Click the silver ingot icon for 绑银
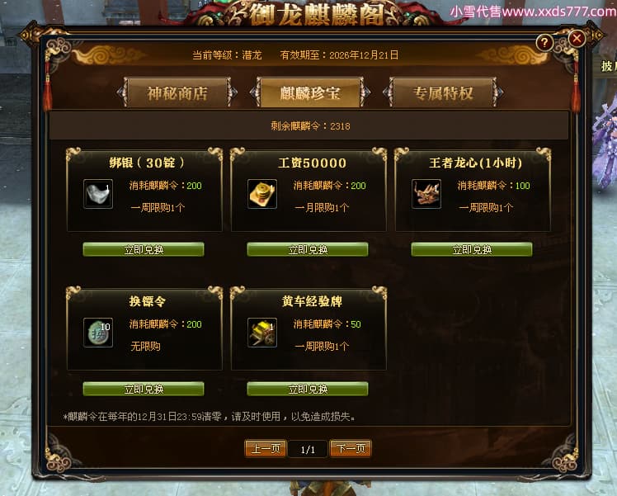617x496 pixels. point(98,194)
